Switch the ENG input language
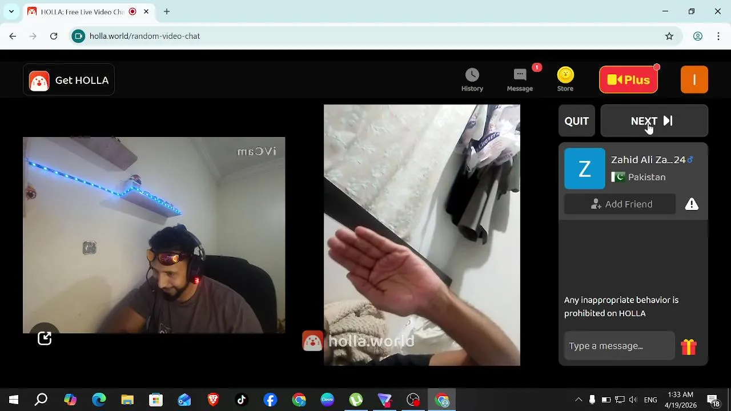 [650, 400]
